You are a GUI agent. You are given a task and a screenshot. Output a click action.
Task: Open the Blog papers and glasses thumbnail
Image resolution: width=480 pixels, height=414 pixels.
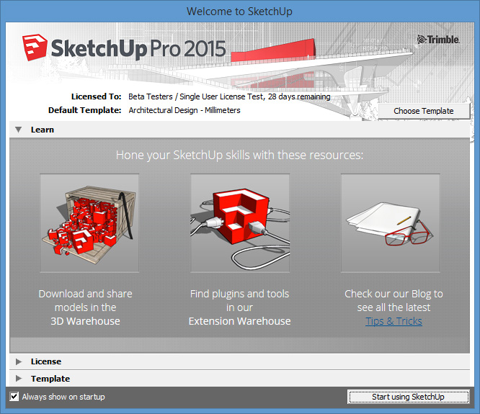pyautogui.click(x=391, y=223)
